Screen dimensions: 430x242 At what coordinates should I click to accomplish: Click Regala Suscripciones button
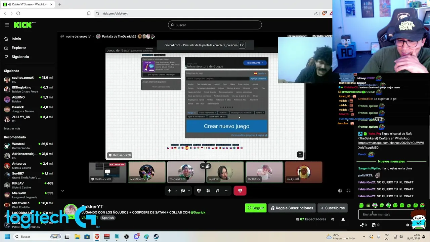coord(292,208)
